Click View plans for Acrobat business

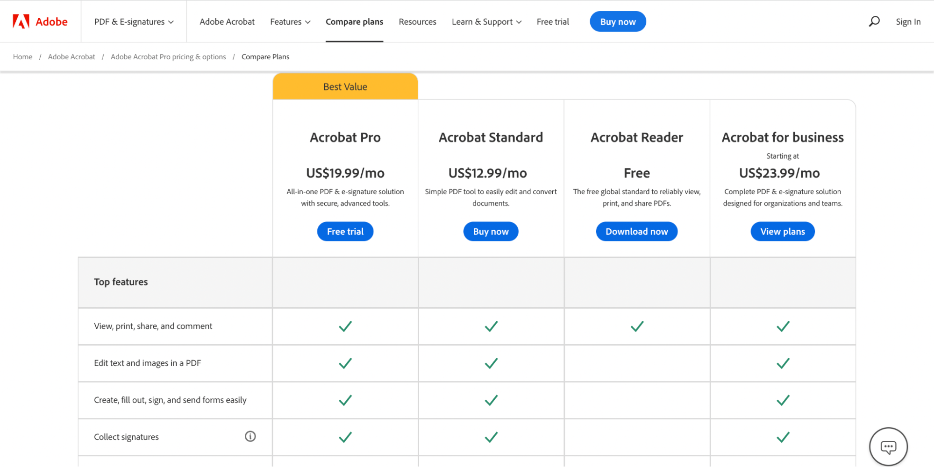point(783,232)
